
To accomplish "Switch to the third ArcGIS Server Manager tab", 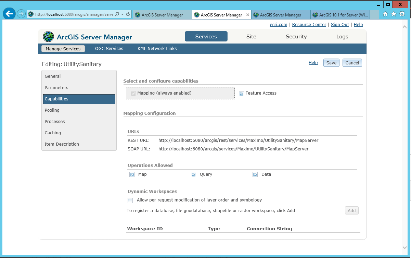I will [281, 15].
